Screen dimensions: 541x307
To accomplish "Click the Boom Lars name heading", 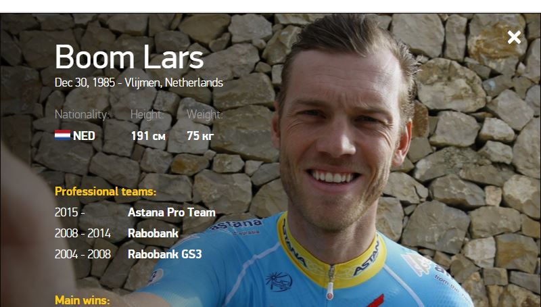I will pyautogui.click(x=129, y=57).
